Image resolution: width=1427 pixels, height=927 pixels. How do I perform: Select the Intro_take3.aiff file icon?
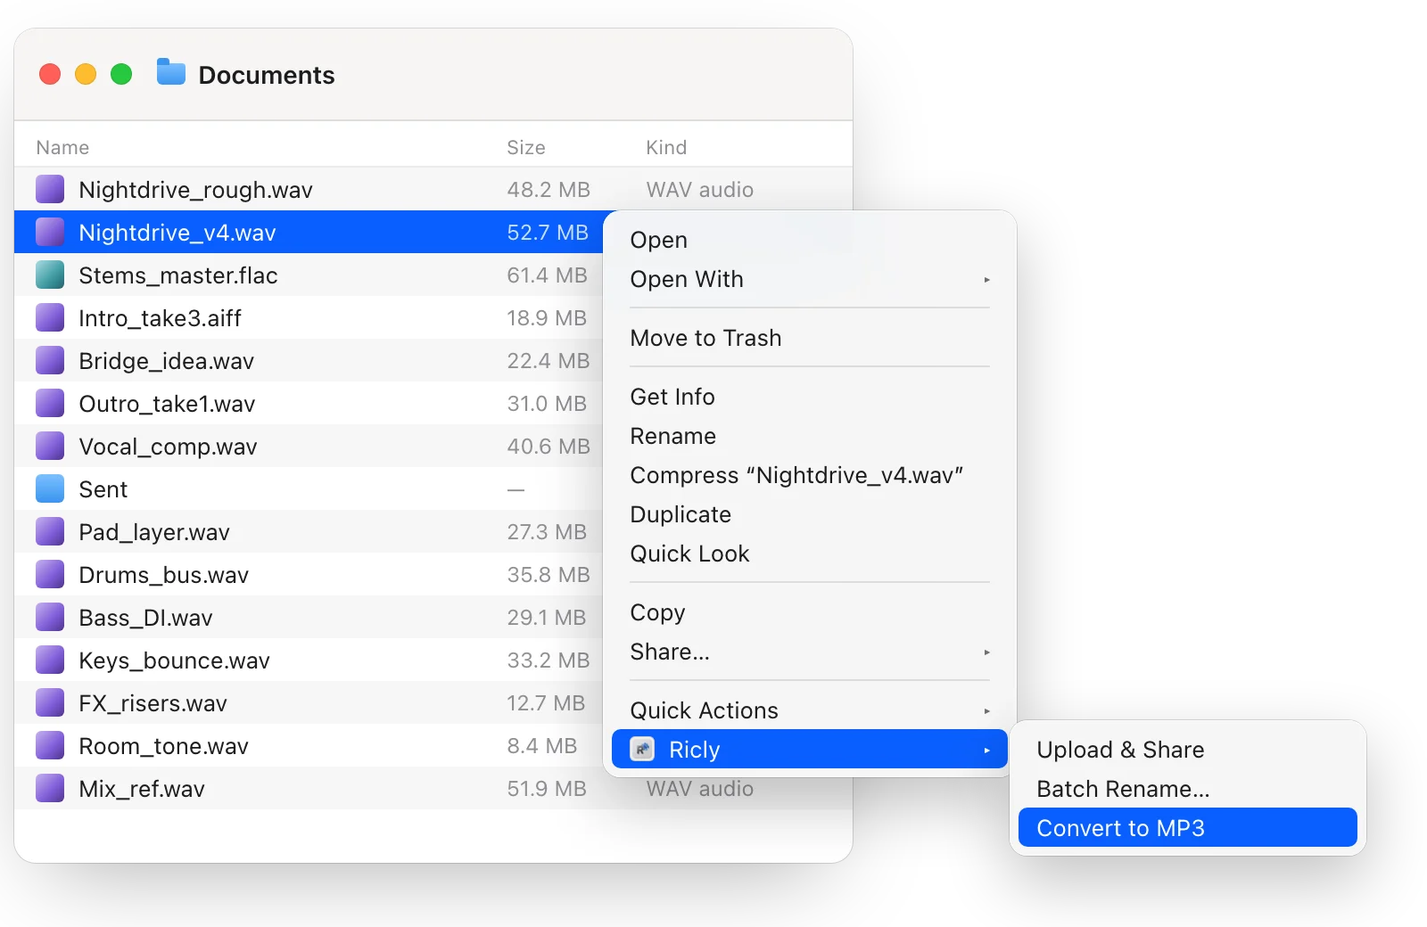tap(50, 317)
